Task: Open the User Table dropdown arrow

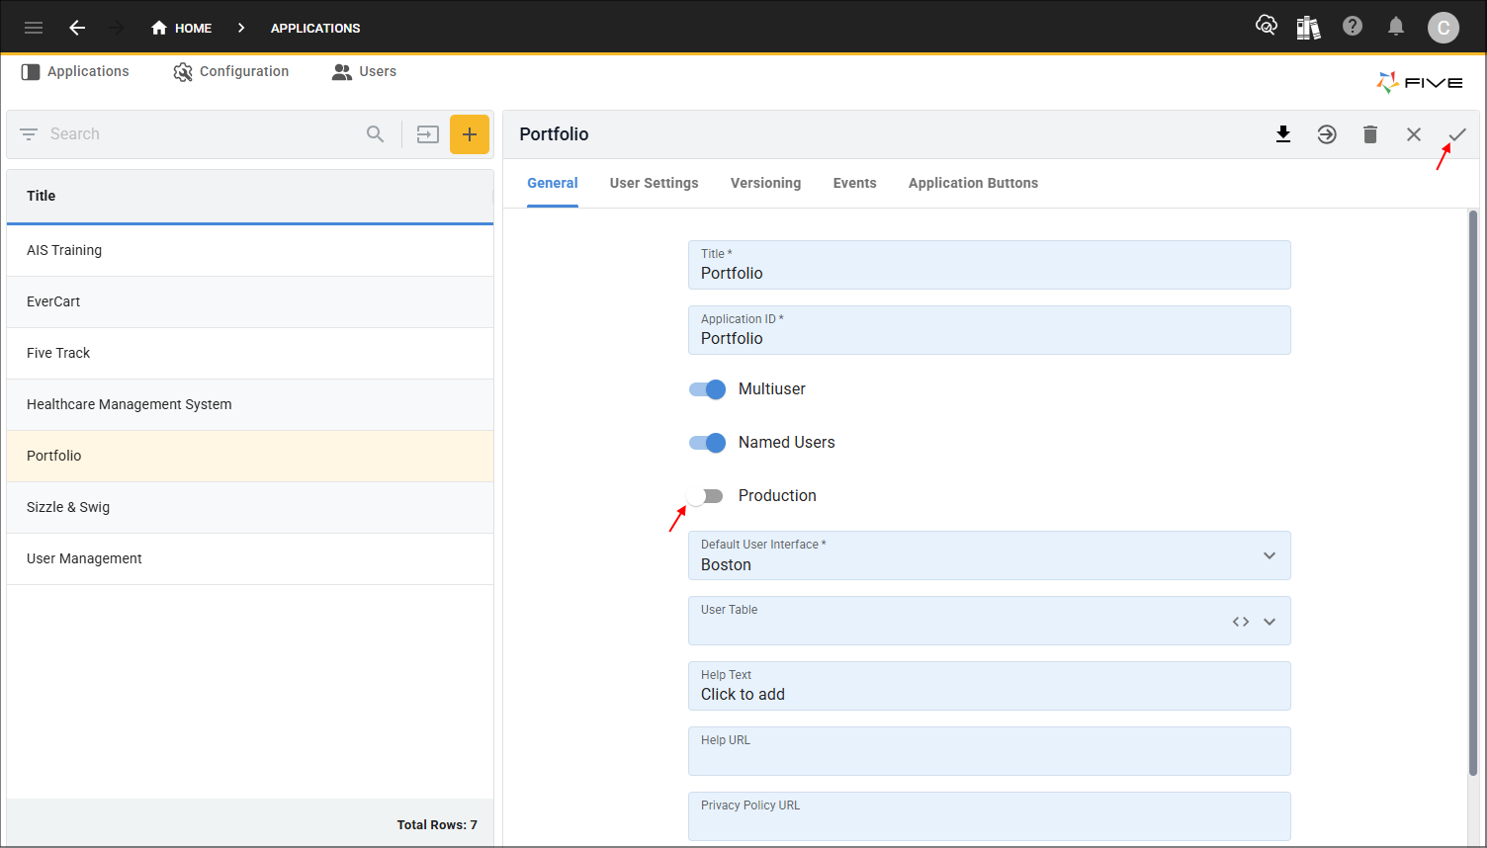Action: click(x=1269, y=622)
